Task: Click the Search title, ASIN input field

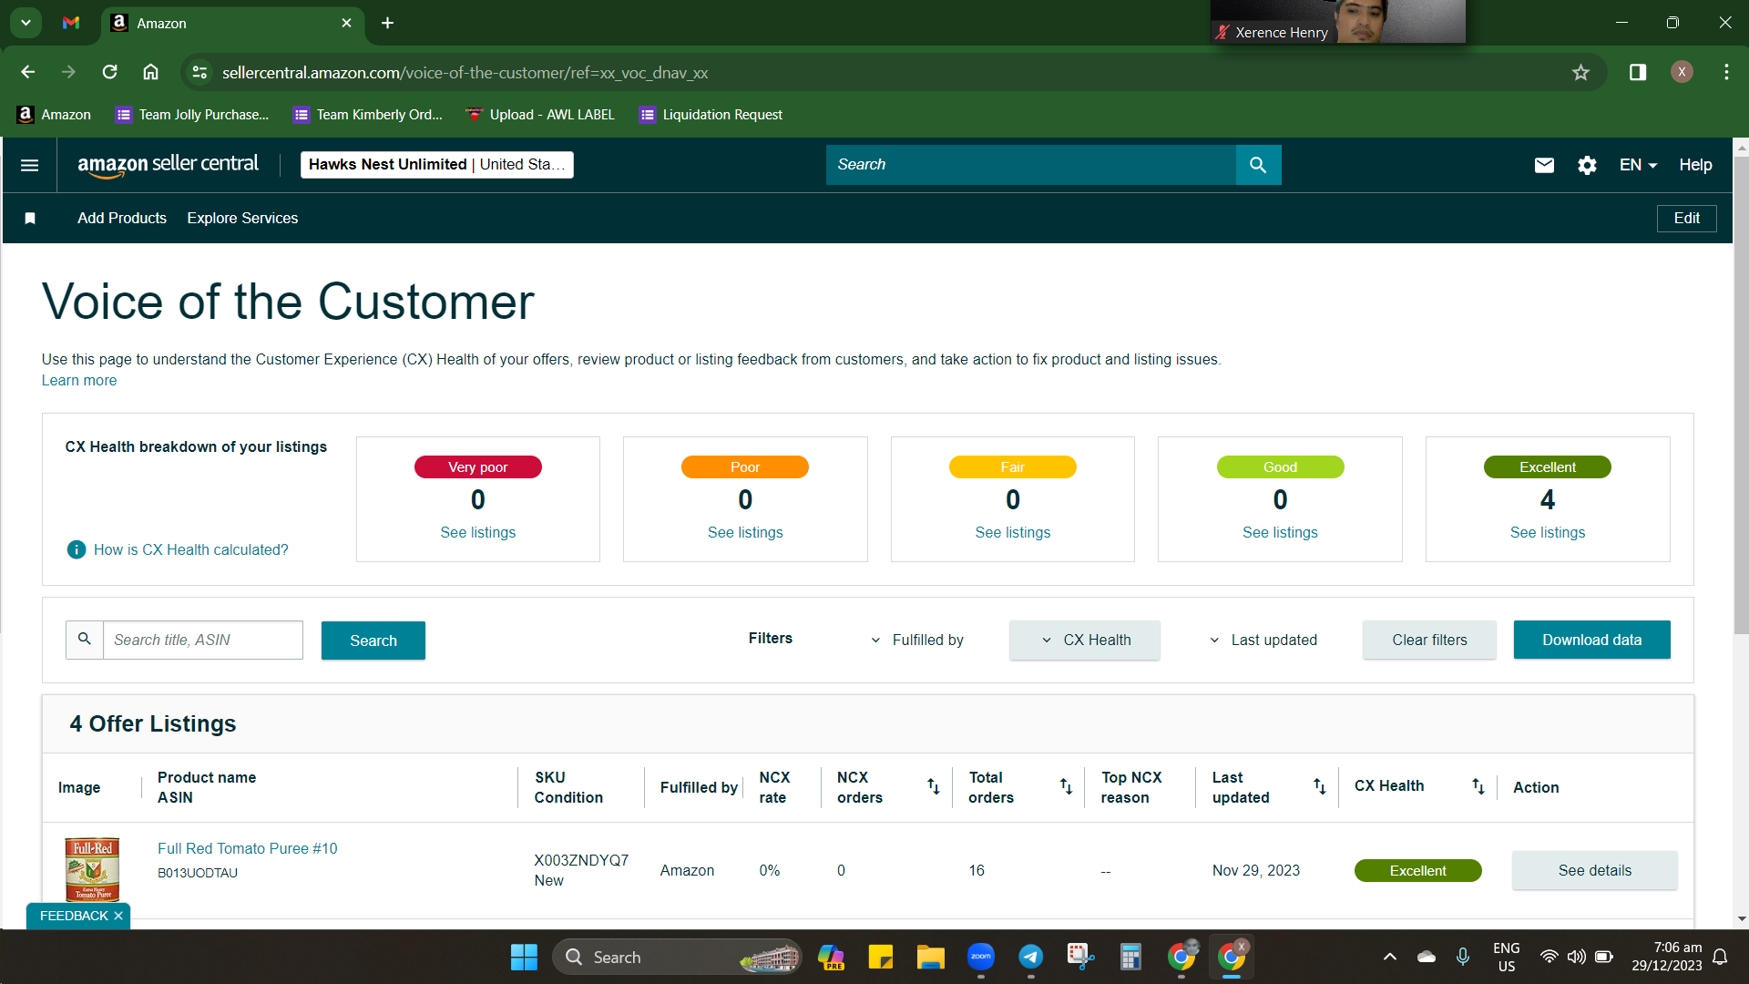Action: [x=203, y=640]
